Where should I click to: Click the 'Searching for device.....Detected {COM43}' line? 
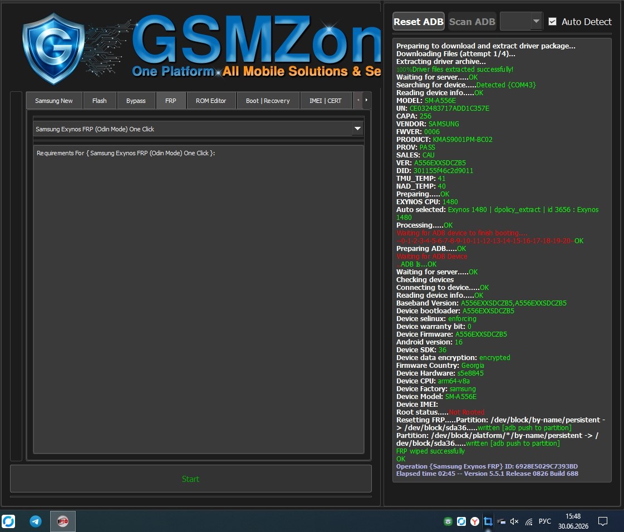pyautogui.click(x=466, y=85)
